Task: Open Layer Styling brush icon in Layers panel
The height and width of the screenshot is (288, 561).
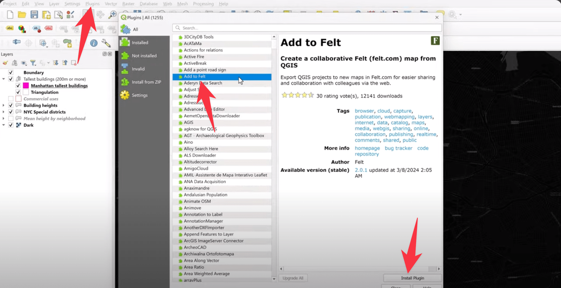Action: (5, 63)
